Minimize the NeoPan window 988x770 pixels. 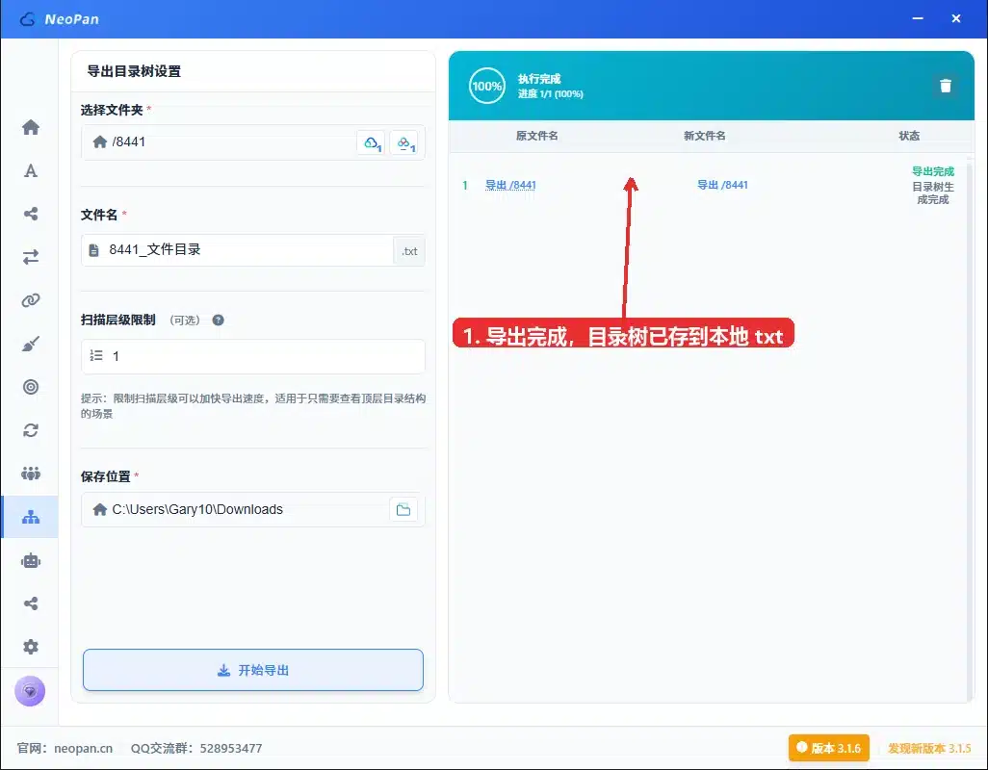[918, 19]
